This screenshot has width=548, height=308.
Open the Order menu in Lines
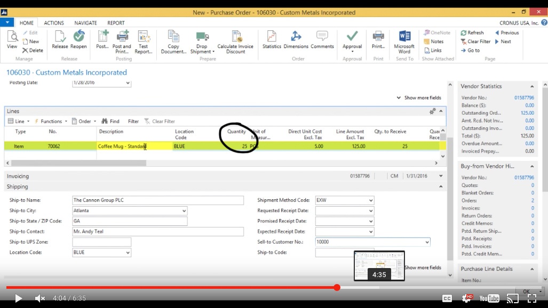(x=84, y=121)
